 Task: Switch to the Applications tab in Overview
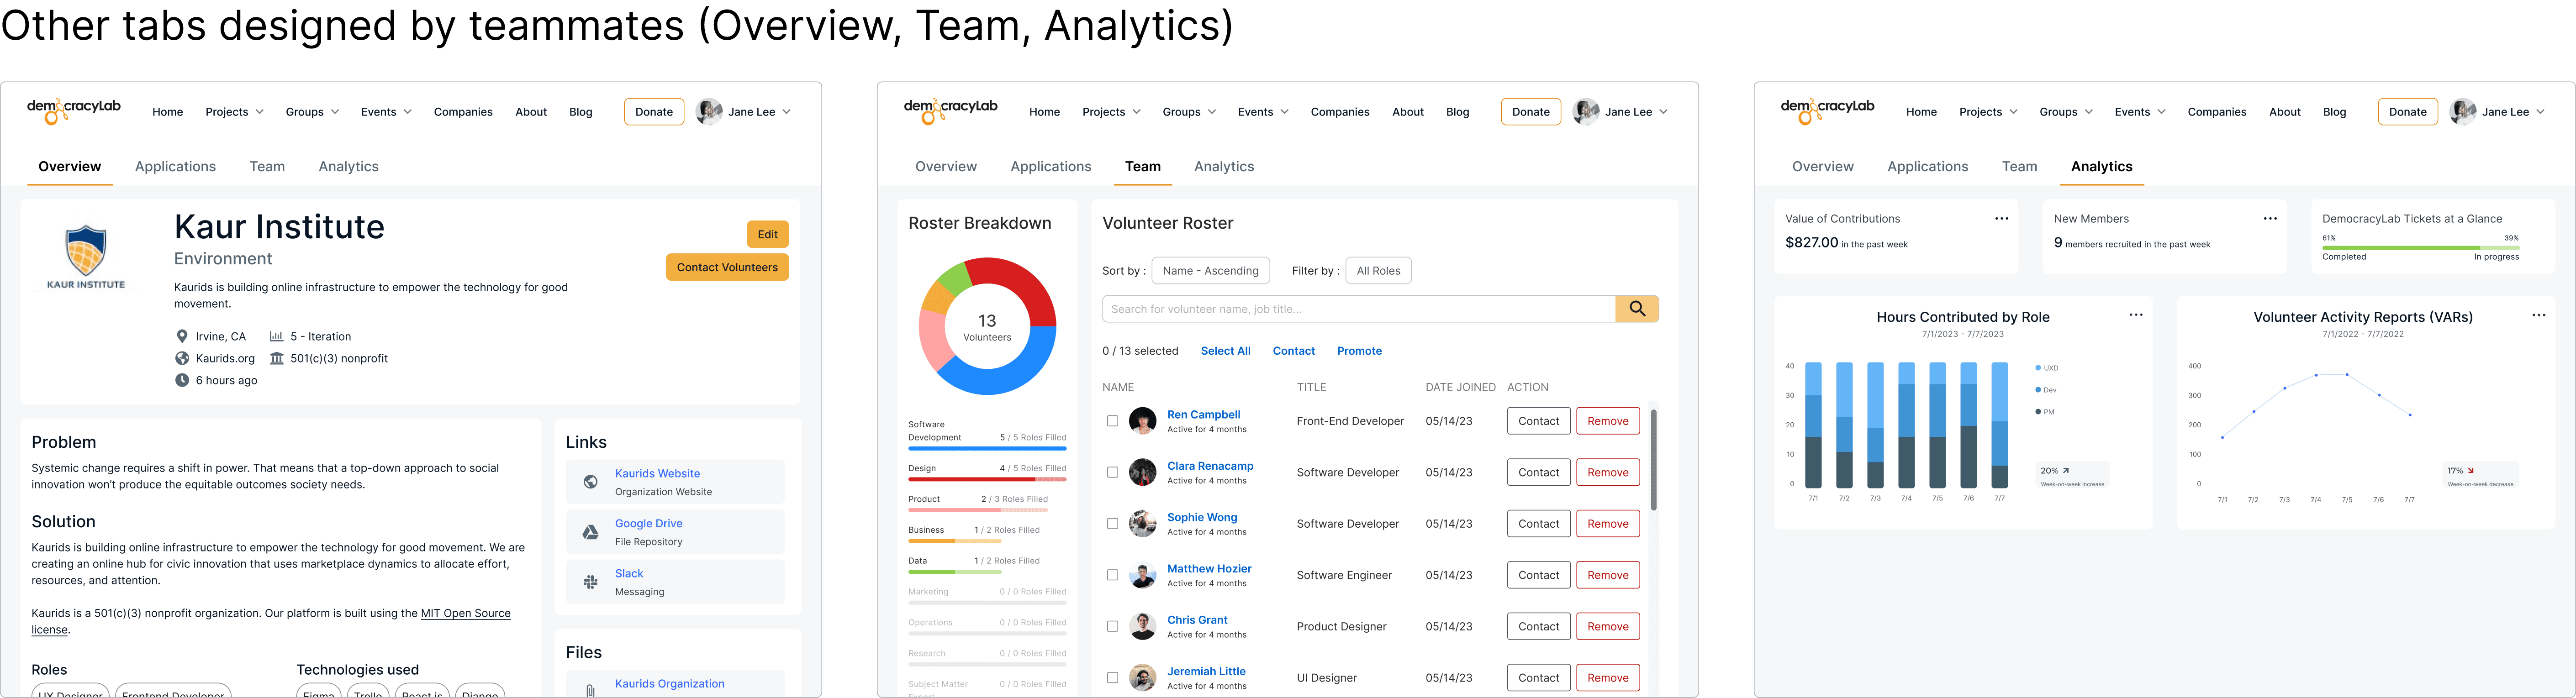(175, 167)
